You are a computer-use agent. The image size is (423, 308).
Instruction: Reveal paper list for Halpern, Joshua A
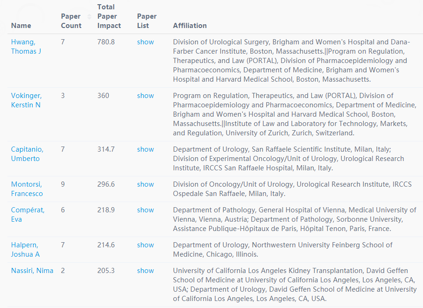click(145, 245)
